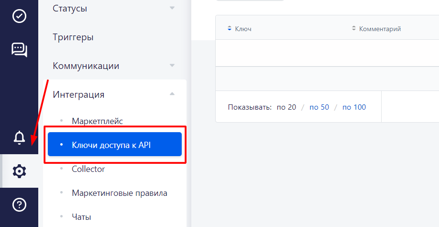Open Маркетинговые правила submenu item
The height and width of the screenshot is (227, 439).
tap(119, 193)
